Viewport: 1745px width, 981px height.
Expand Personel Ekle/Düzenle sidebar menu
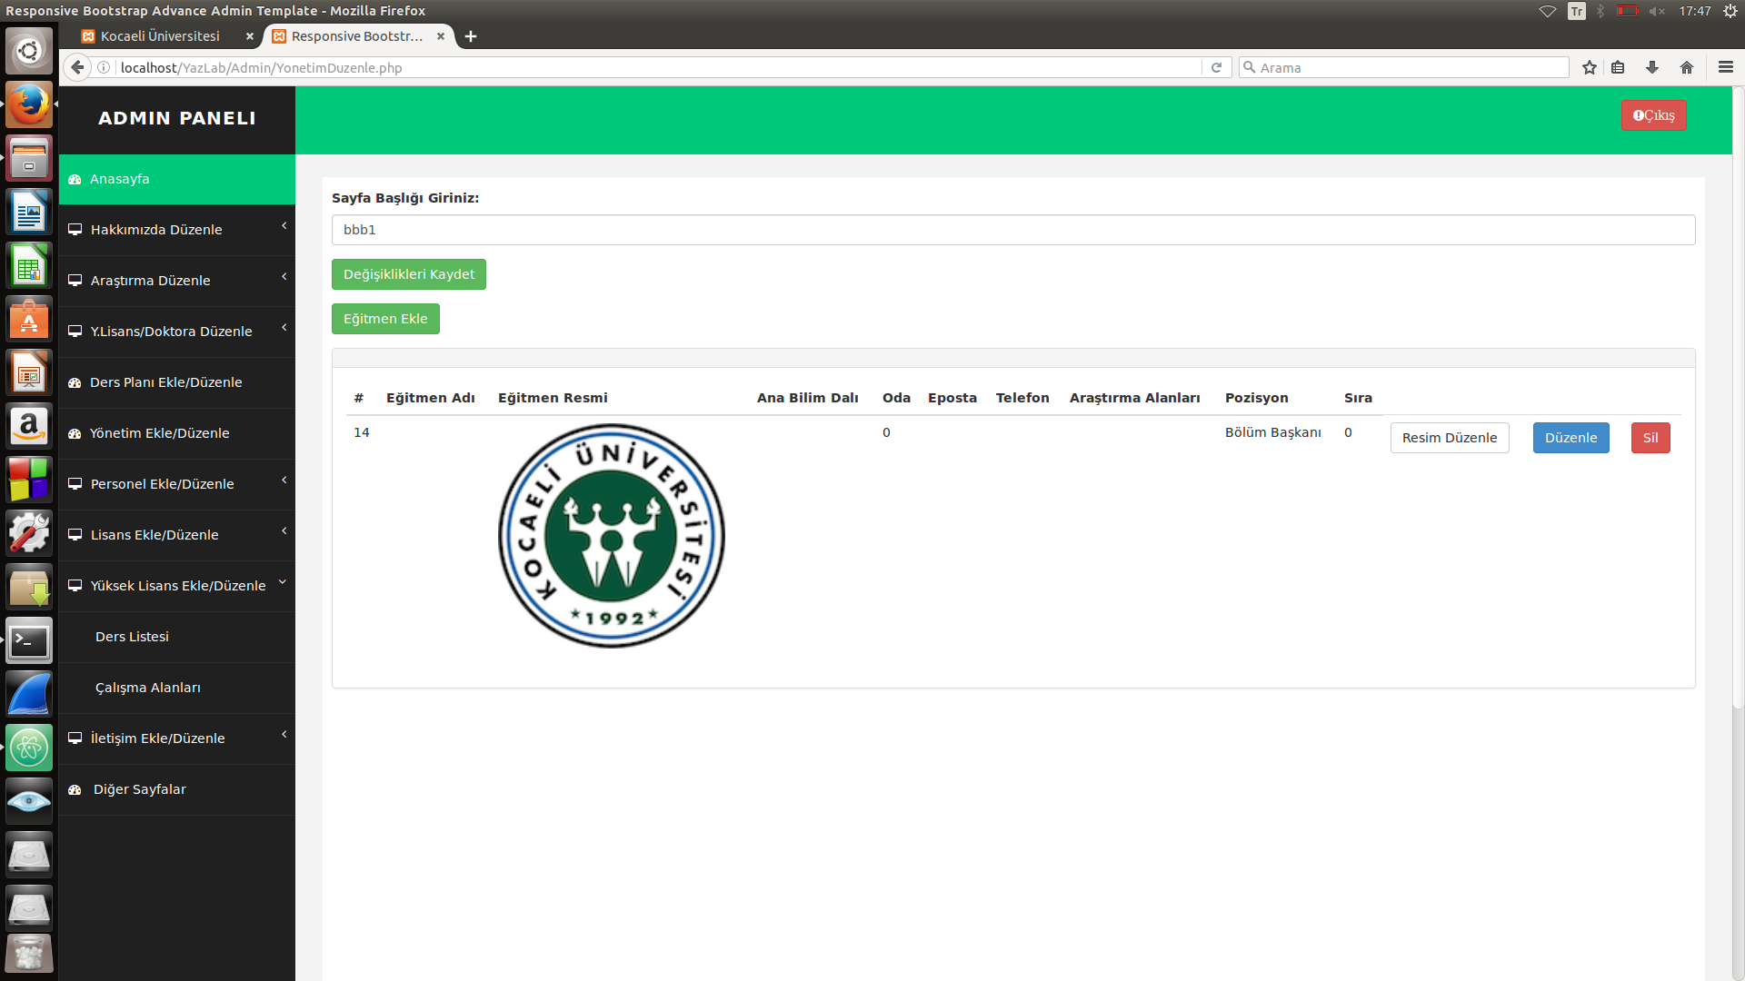pos(177,484)
